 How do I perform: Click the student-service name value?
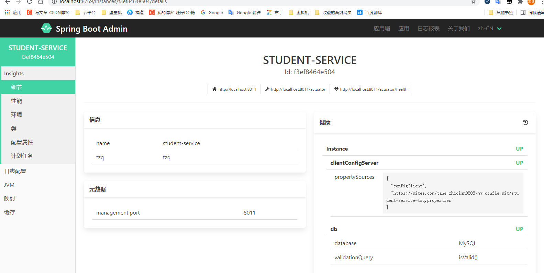click(x=181, y=143)
